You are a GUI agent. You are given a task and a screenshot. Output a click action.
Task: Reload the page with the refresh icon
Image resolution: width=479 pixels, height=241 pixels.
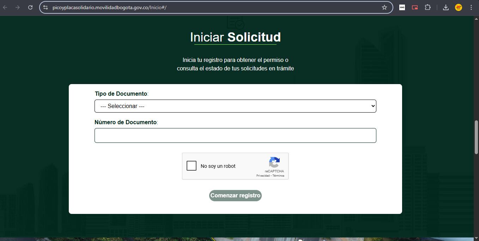pyautogui.click(x=30, y=7)
